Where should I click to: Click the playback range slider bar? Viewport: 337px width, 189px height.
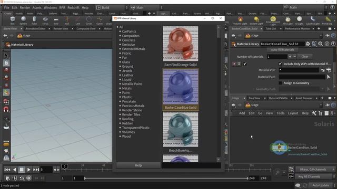(x=166, y=178)
